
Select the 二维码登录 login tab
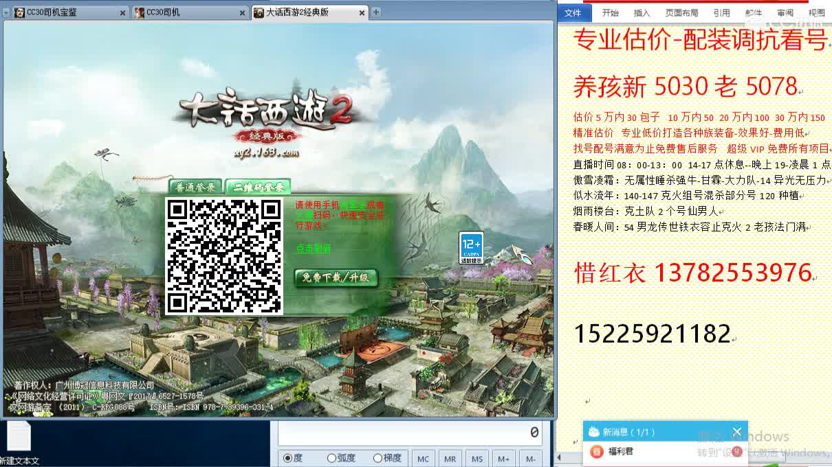(258, 187)
